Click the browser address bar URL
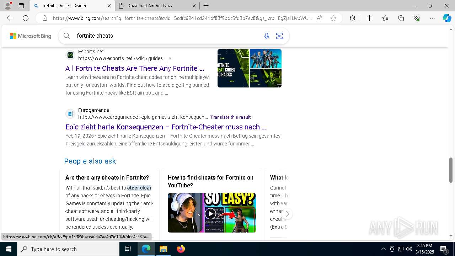Screen dimensions: 455x256 point(182,18)
